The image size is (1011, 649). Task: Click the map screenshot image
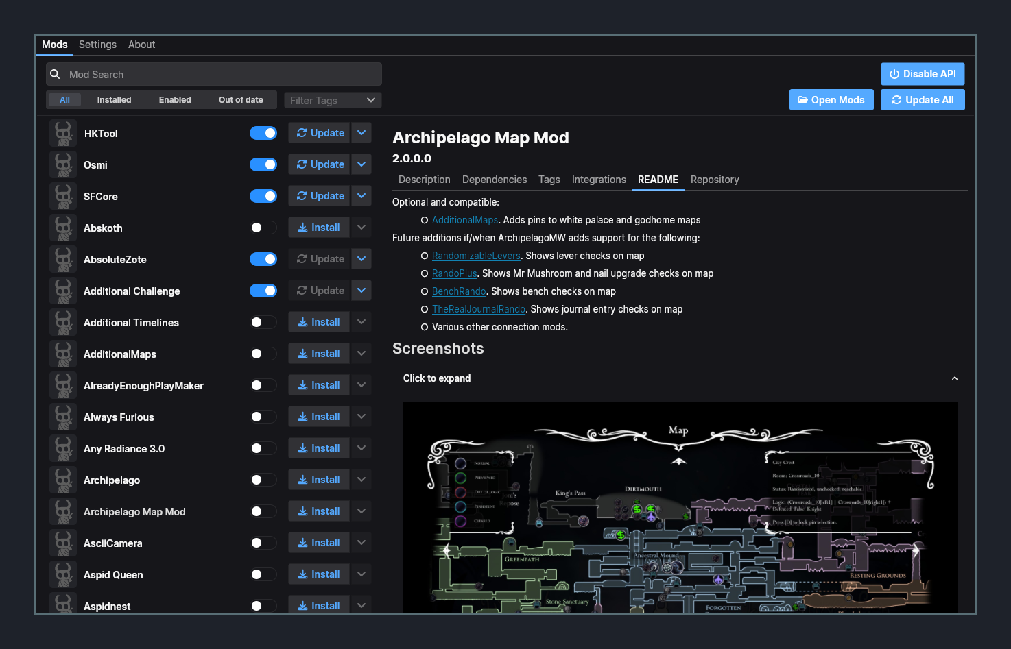(x=680, y=507)
